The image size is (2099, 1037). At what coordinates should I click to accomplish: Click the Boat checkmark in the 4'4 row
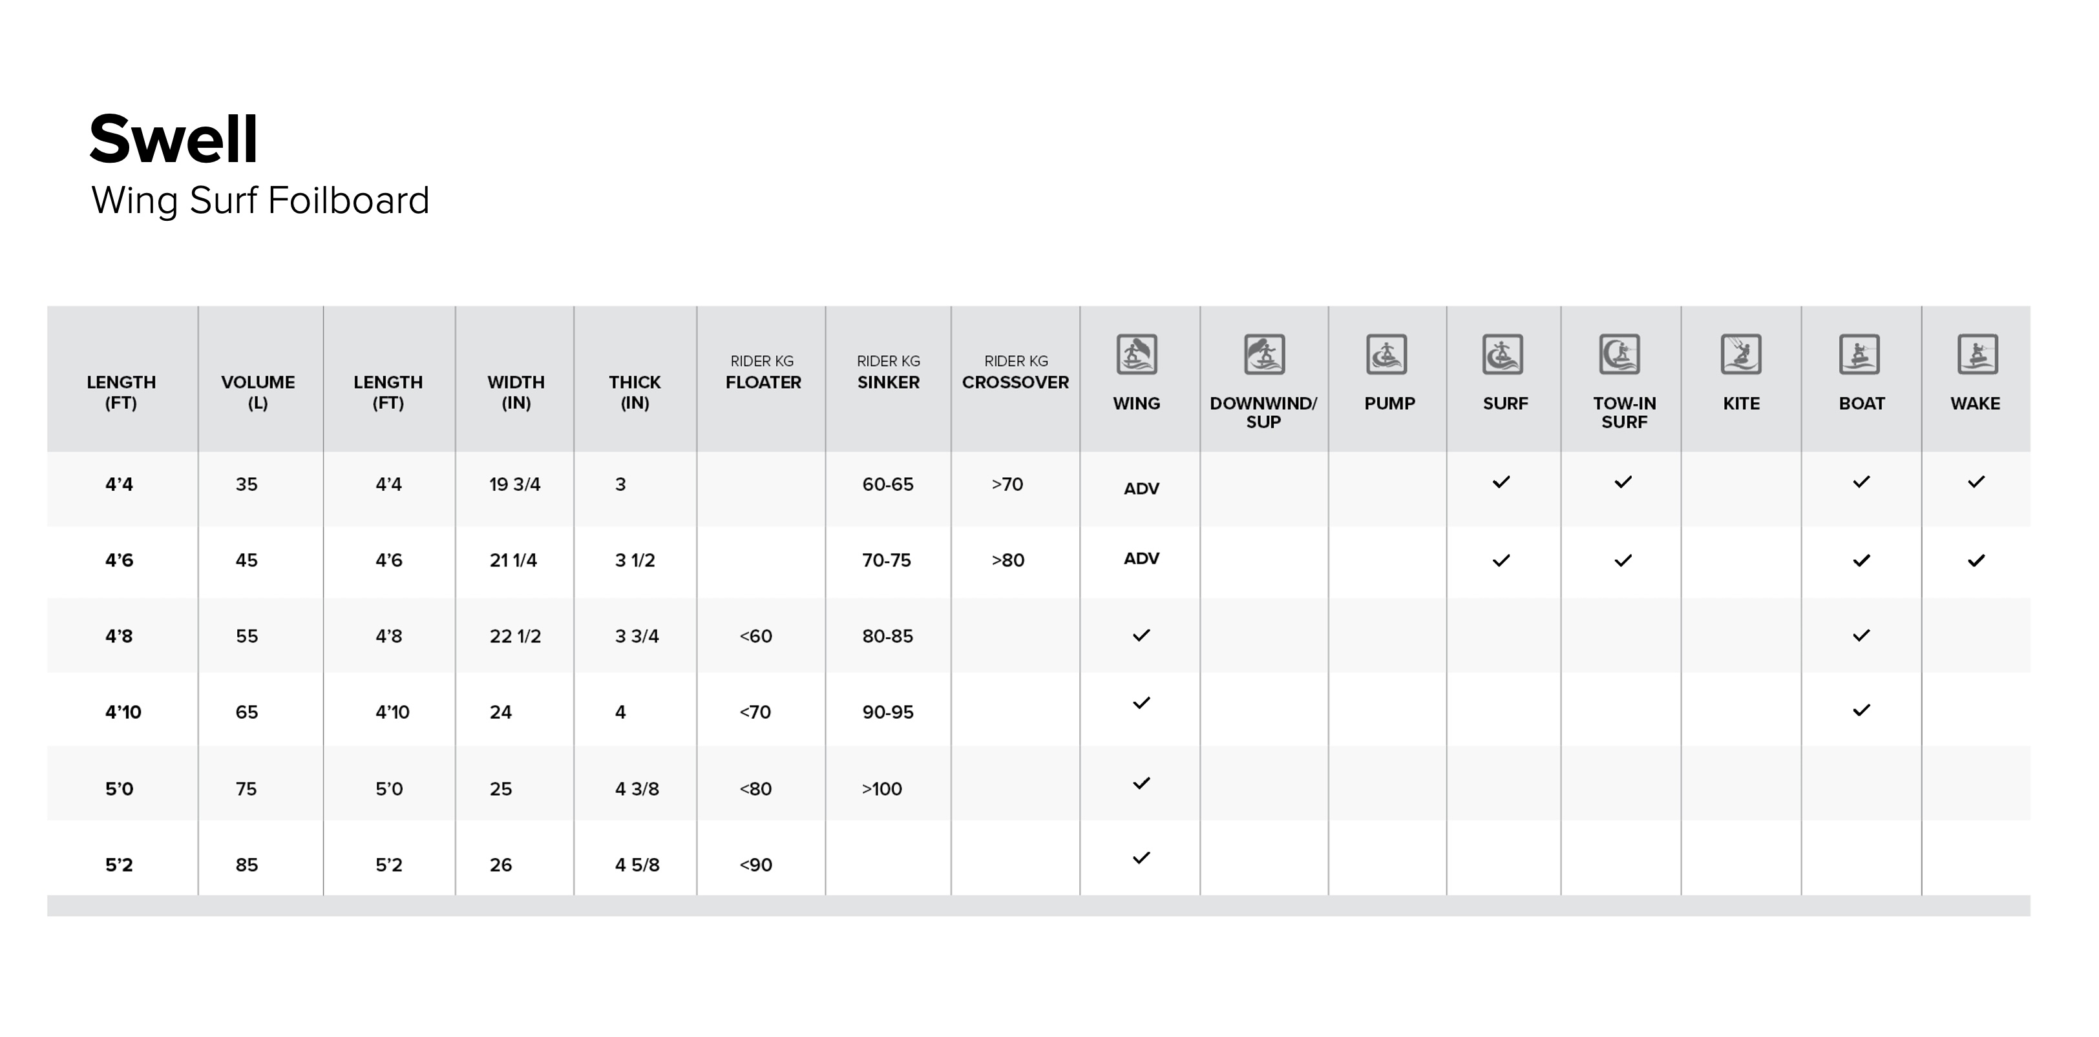(x=1861, y=482)
